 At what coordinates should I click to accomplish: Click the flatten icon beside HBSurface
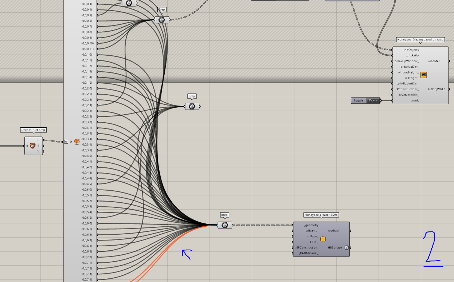(x=347, y=247)
